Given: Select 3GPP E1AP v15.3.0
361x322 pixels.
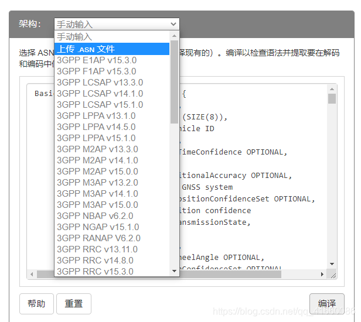Looking at the screenshot, I should click(x=112, y=60).
